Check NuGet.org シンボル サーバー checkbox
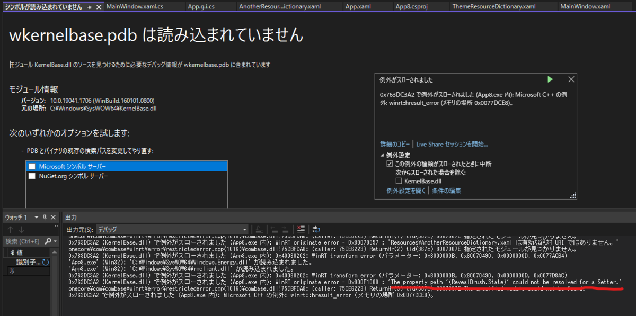 click(32, 176)
